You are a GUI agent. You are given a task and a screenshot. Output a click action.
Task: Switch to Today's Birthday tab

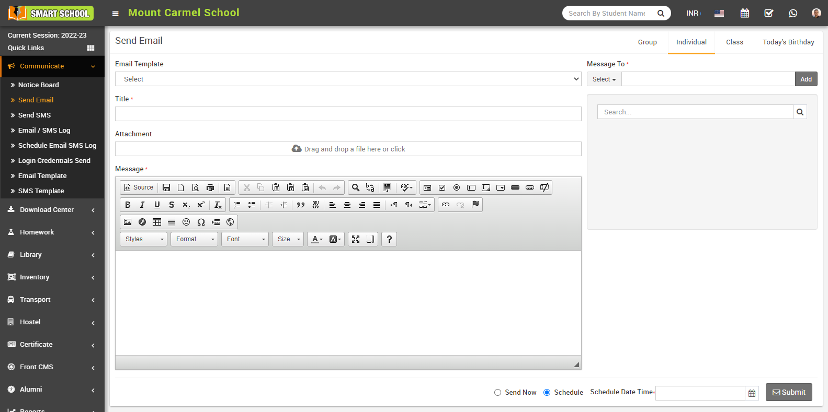click(x=788, y=42)
